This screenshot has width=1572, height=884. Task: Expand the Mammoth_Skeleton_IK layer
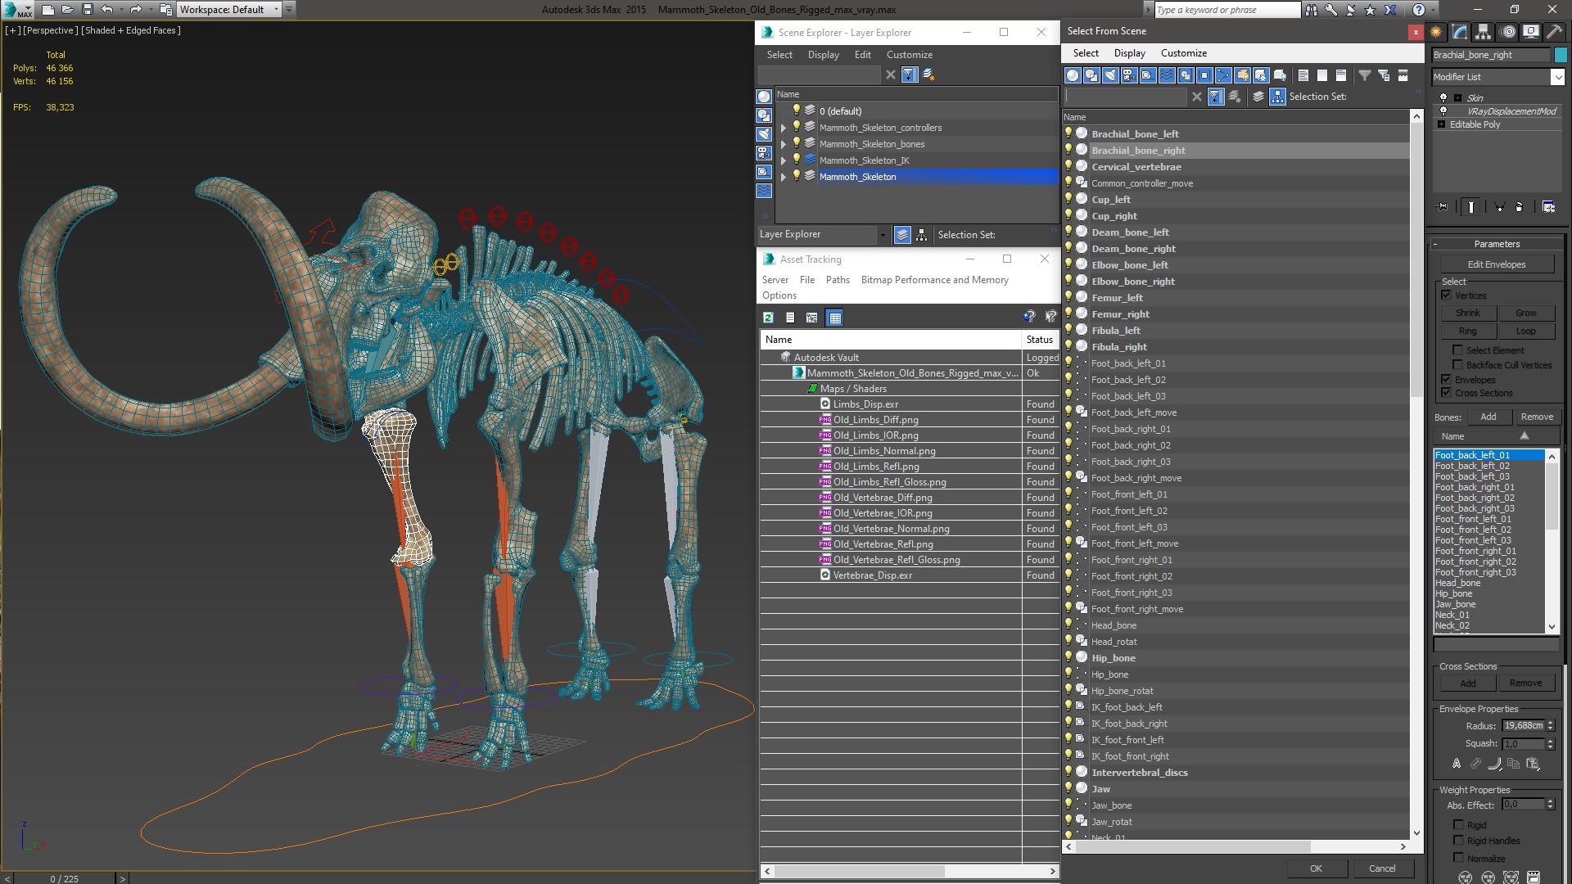click(x=784, y=160)
